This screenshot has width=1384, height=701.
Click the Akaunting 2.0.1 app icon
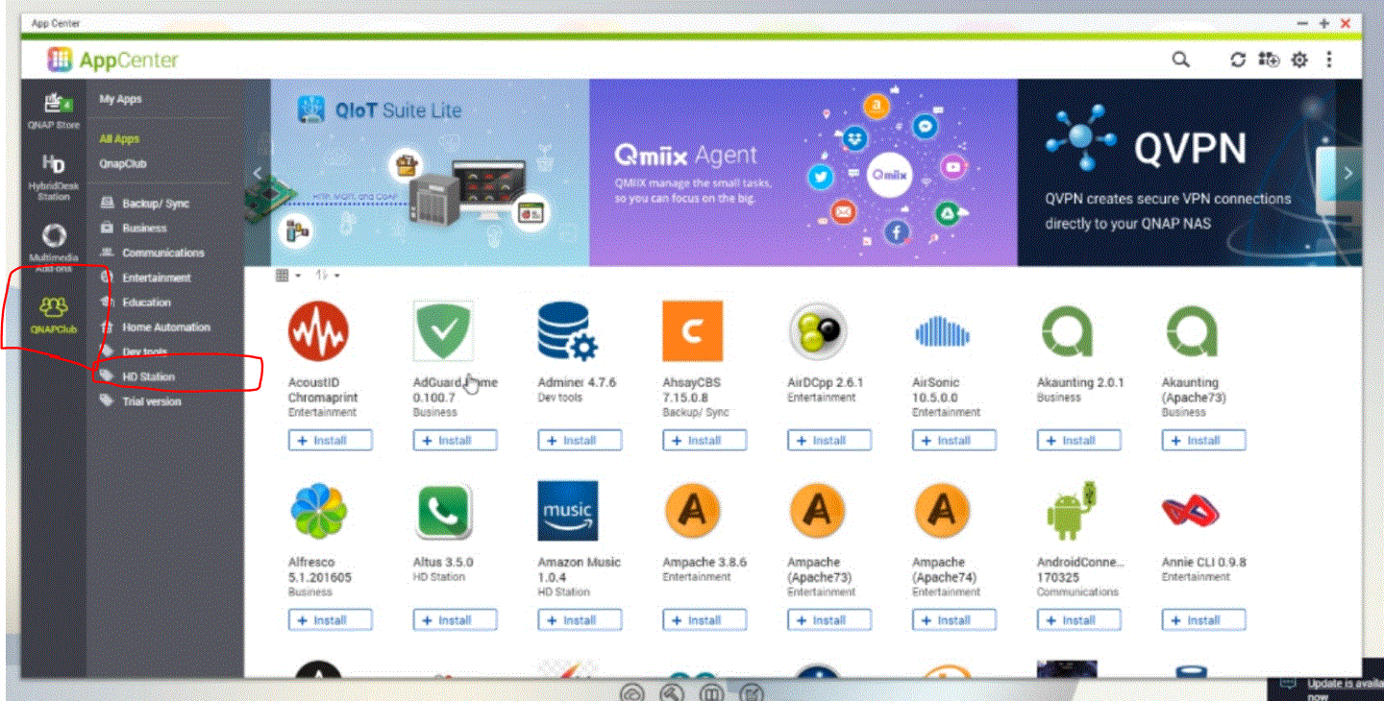(1067, 331)
